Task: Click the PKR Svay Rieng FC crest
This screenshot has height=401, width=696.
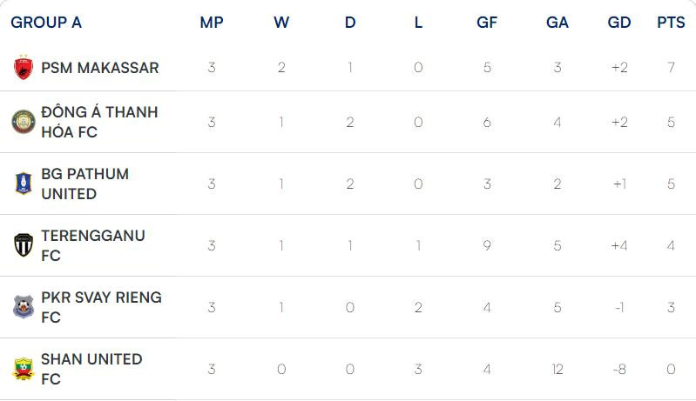Action: click(x=23, y=307)
